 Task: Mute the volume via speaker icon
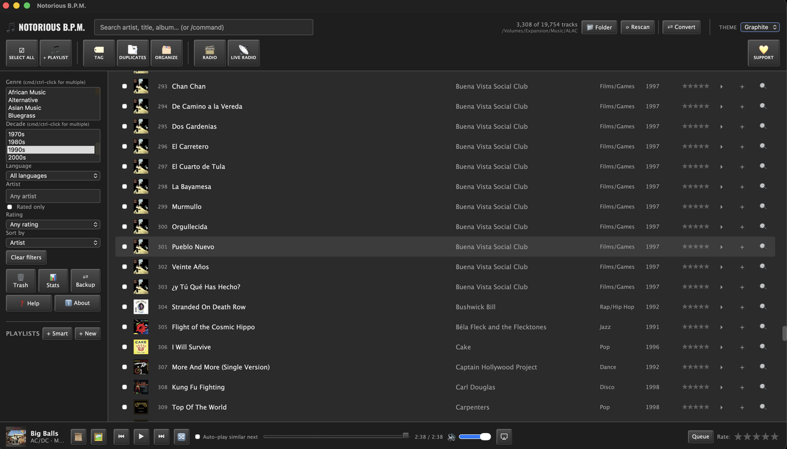tap(452, 437)
